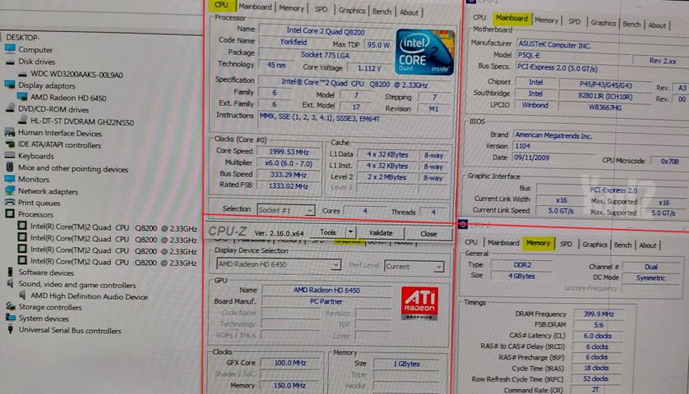Click the BIOS Date value 09/11/2009
The height and width of the screenshot is (394, 689).
coord(553,157)
